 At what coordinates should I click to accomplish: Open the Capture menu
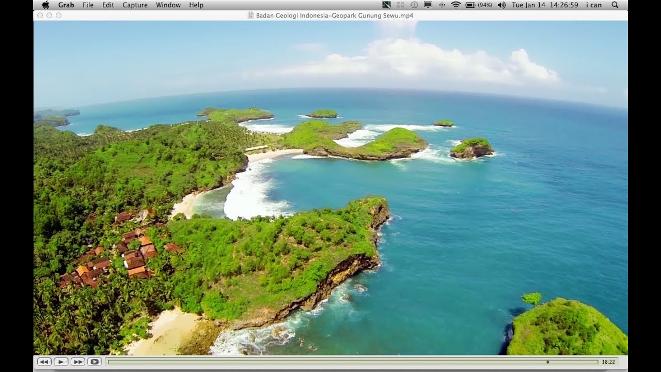coord(135,5)
